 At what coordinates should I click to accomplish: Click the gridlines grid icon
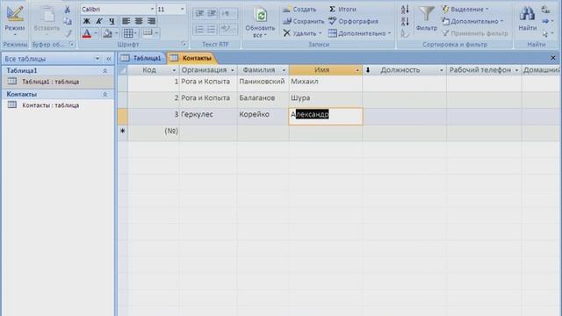click(x=128, y=33)
